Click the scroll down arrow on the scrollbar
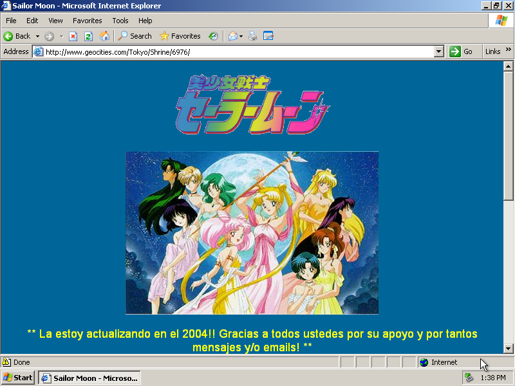 [508, 349]
